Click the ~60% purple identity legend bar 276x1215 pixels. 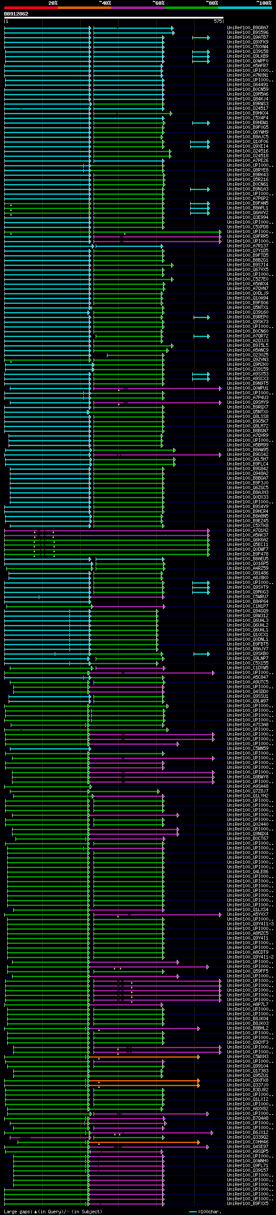(x=138, y=8)
